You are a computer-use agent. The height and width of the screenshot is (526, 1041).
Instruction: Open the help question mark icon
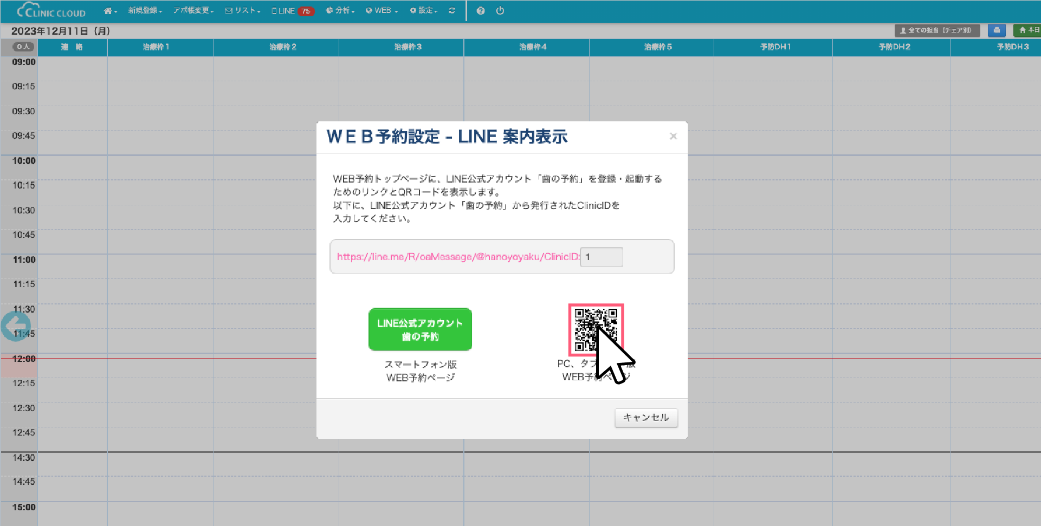pyautogui.click(x=481, y=11)
